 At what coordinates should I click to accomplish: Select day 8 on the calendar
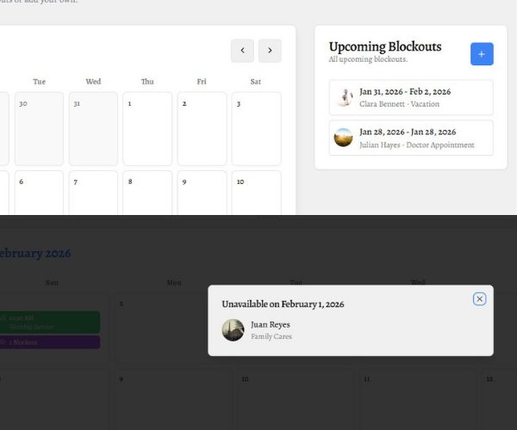tap(147, 193)
